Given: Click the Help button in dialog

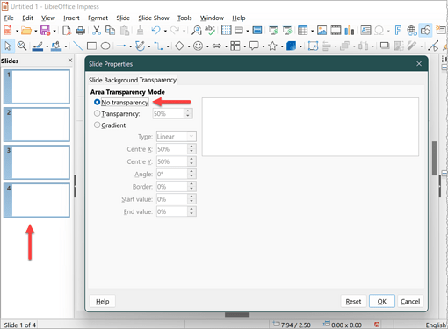Looking at the screenshot, I should (x=102, y=301).
